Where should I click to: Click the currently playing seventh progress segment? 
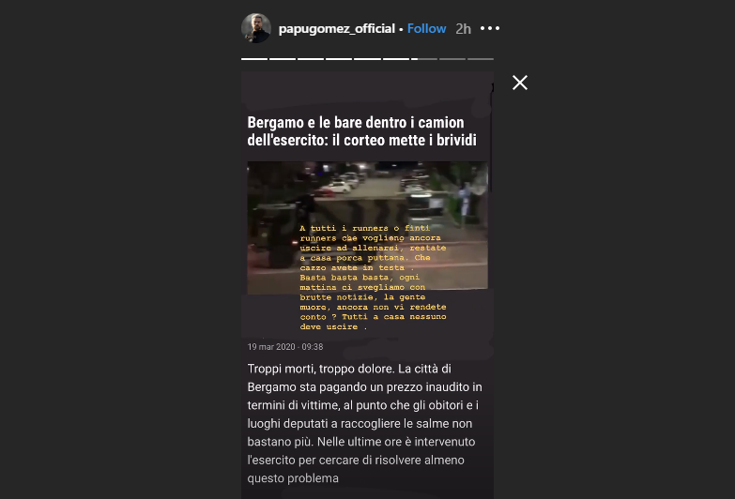click(423, 59)
